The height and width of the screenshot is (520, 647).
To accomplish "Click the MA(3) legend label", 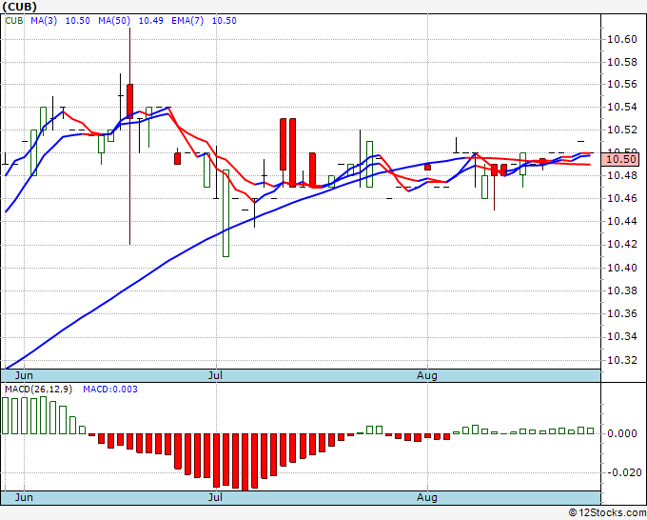I will [44, 21].
